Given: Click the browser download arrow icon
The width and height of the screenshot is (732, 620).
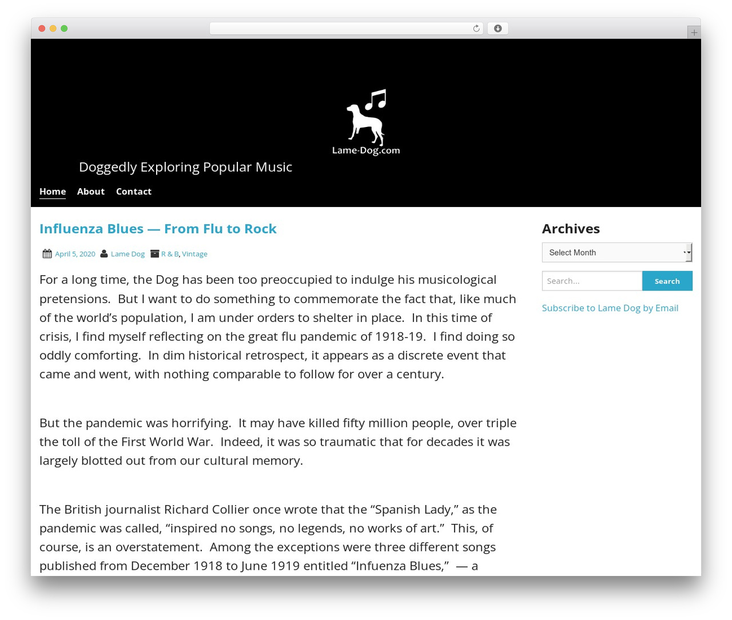Looking at the screenshot, I should pyautogui.click(x=498, y=29).
